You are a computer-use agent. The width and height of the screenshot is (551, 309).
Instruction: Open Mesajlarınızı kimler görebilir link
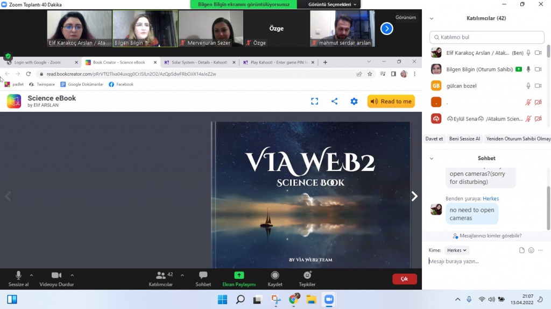point(487,235)
